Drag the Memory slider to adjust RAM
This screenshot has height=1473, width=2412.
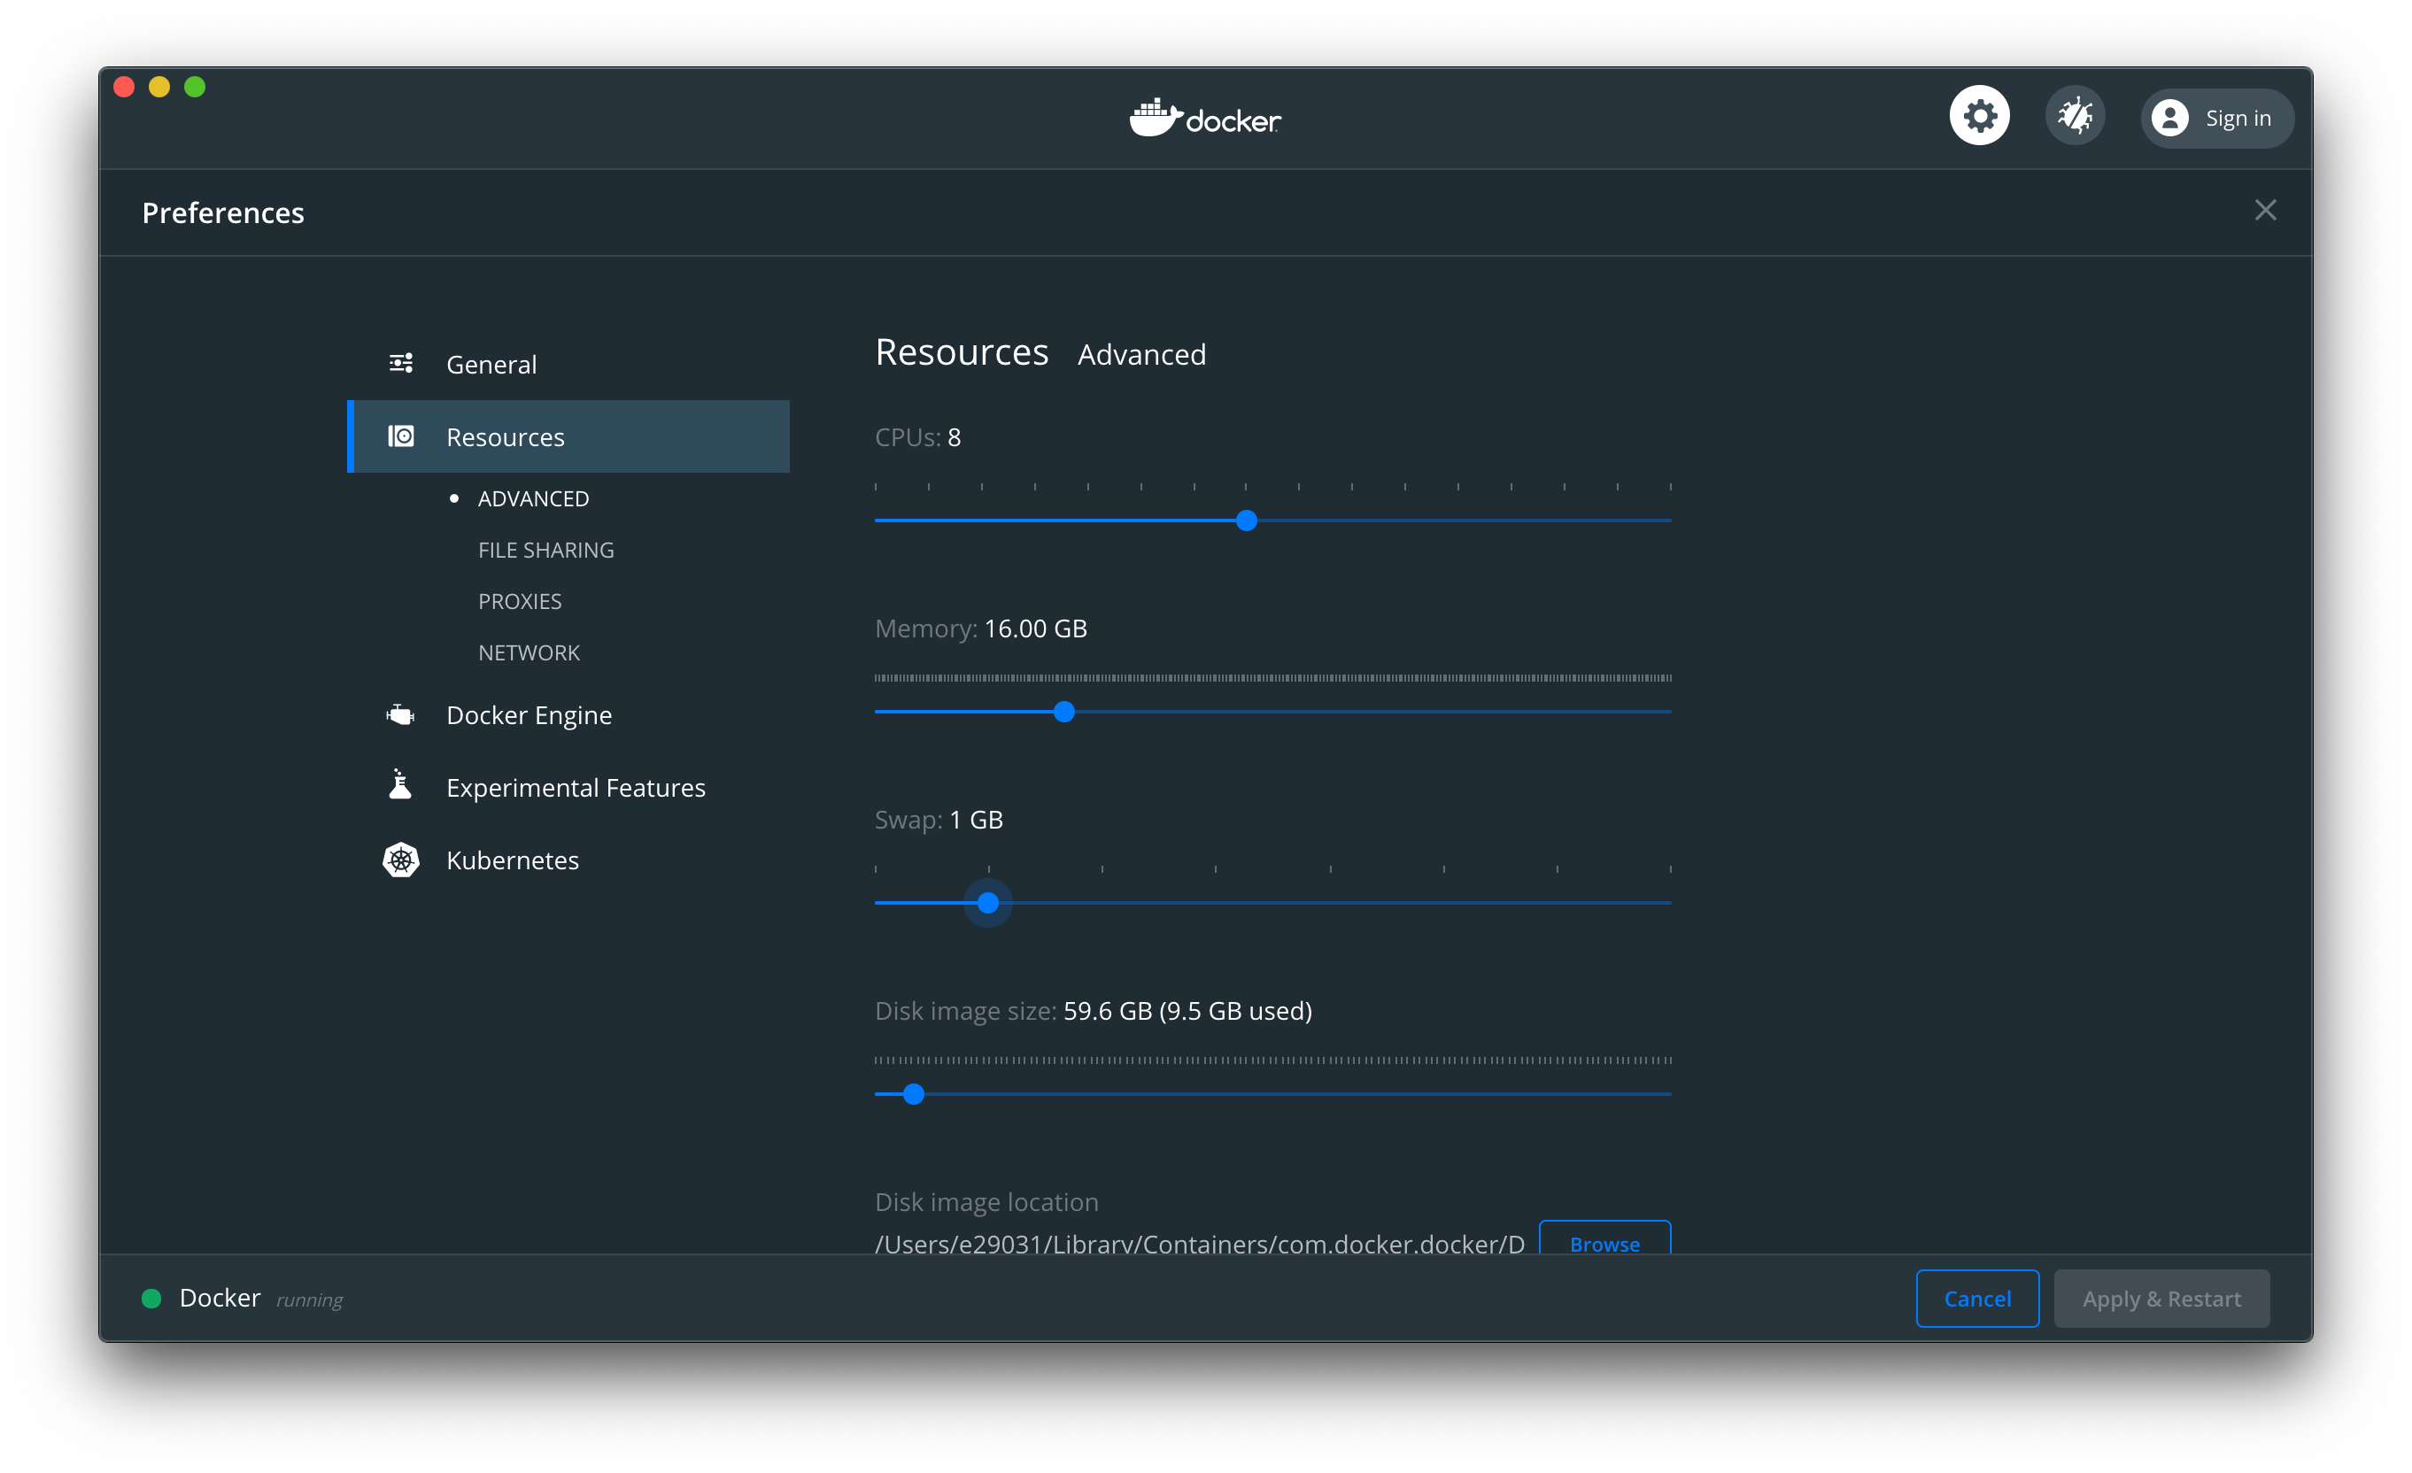(x=1064, y=710)
